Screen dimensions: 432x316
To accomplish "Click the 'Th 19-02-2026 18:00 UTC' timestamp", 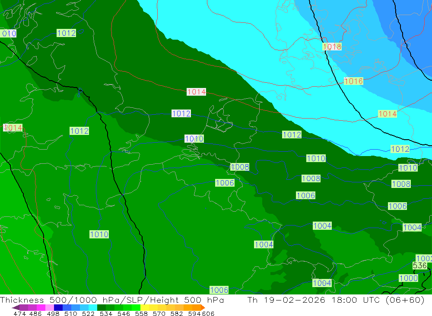I will click(314, 300).
